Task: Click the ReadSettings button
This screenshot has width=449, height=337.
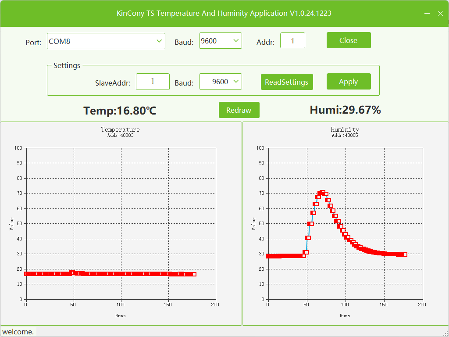Action: pos(287,82)
